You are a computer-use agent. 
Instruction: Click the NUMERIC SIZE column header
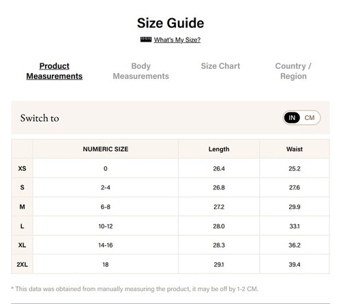point(106,149)
